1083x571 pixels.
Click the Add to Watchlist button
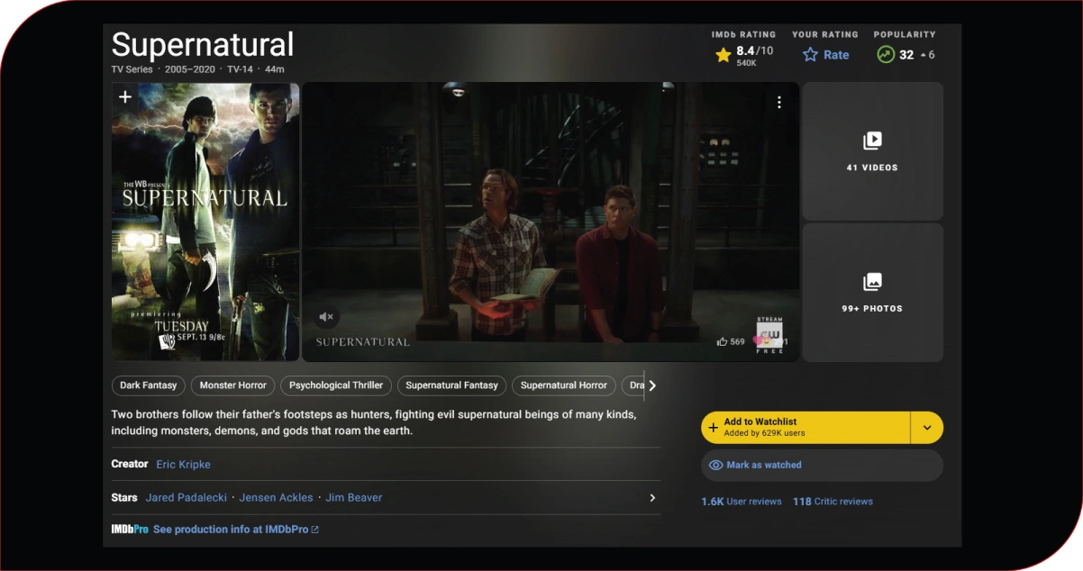pos(805,428)
